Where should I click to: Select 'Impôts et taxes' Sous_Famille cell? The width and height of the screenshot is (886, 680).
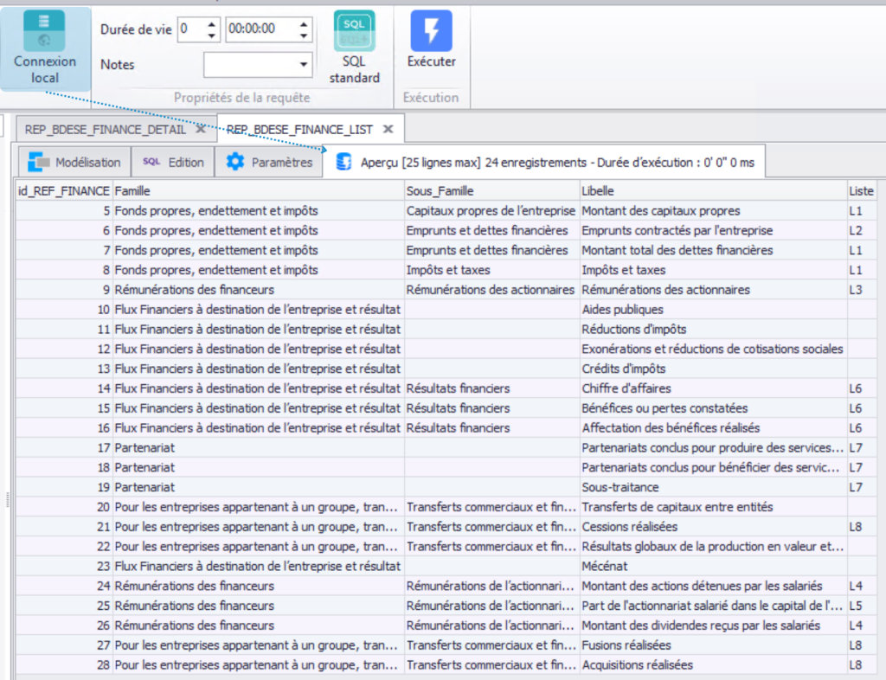492,270
